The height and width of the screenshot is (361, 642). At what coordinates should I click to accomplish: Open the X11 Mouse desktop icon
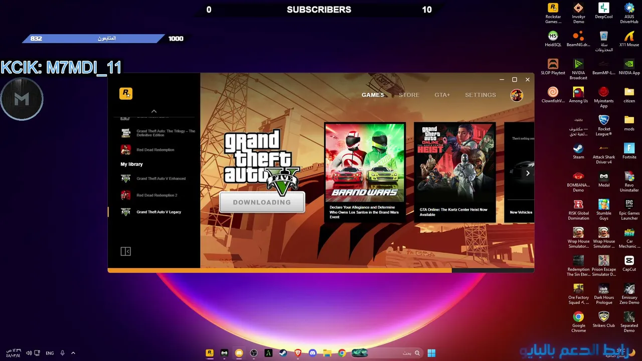pyautogui.click(x=629, y=39)
